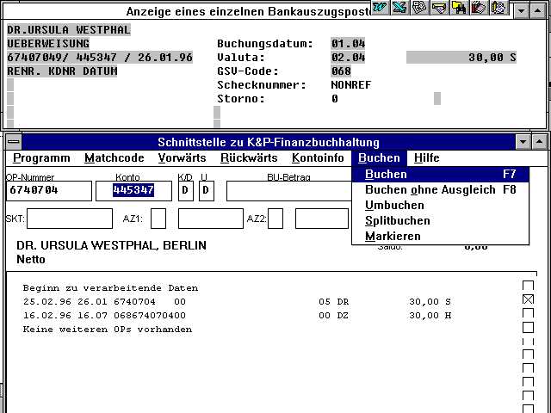Click the SKT input field
The width and height of the screenshot is (551, 413).
69,219
